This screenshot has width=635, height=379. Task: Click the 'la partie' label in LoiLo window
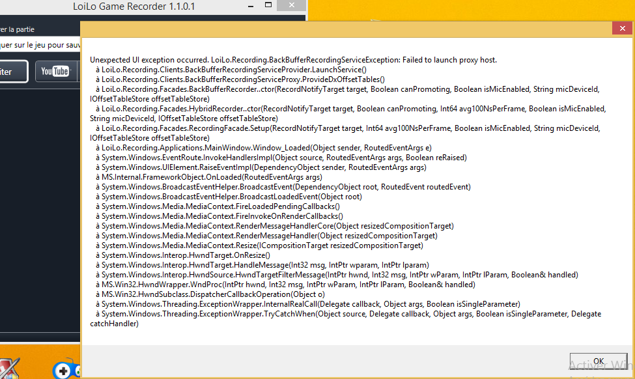pos(21,29)
